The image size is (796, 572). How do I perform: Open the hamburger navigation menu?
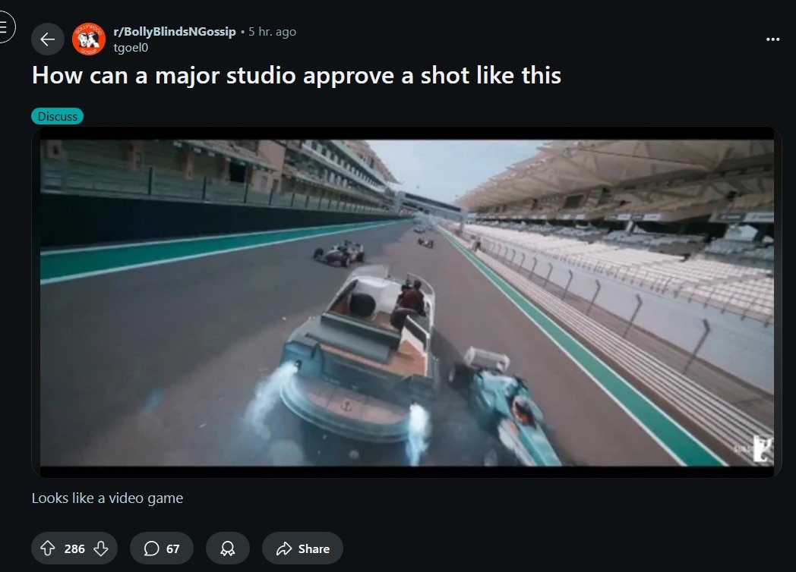pos(4,27)
